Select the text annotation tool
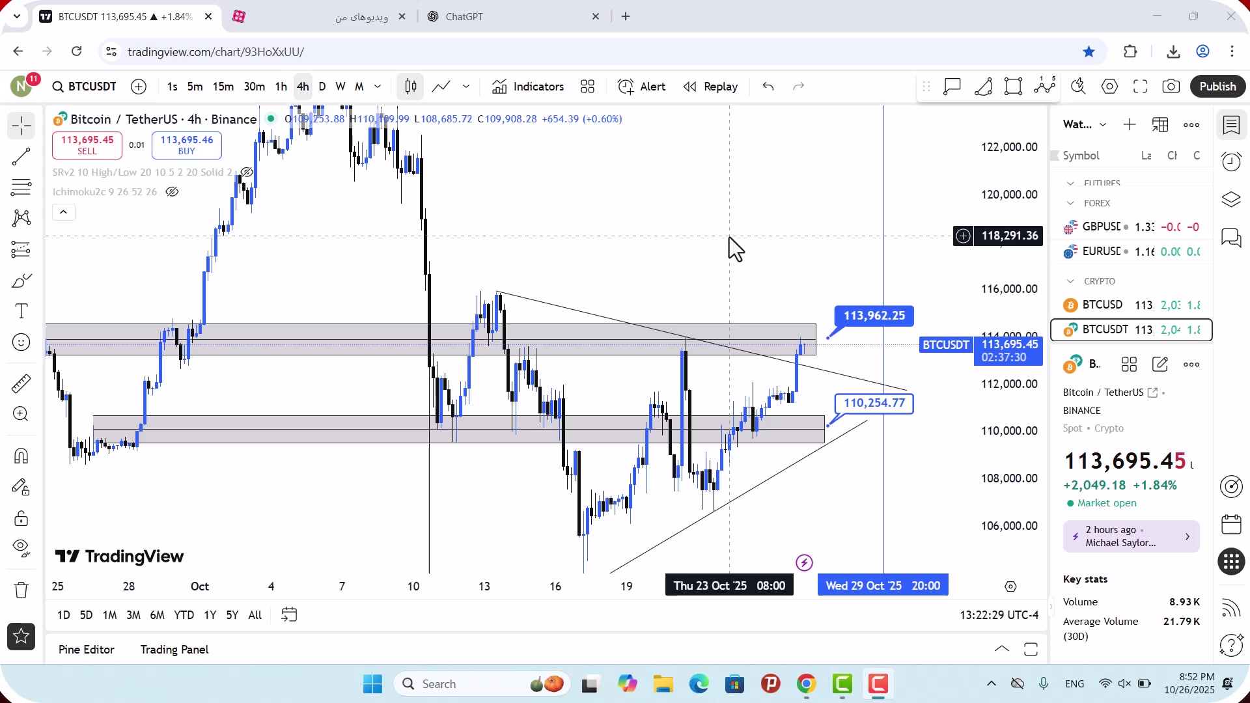The height and width of the screenshot is (703, 1250). [x=21, y=311]
